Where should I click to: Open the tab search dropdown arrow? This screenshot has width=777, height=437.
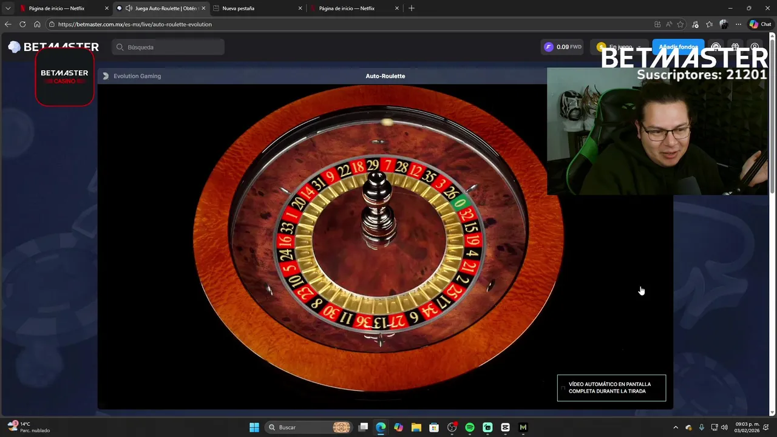[x=7, y=8]
